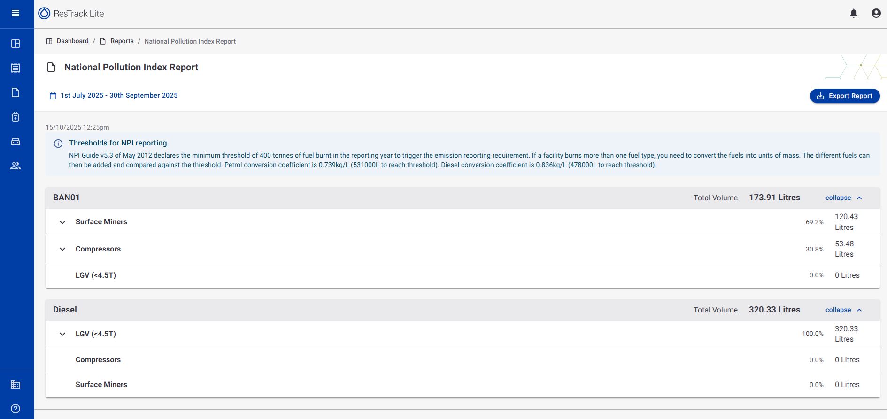Click the BAN01 Surface Miners label

(101, 222)
